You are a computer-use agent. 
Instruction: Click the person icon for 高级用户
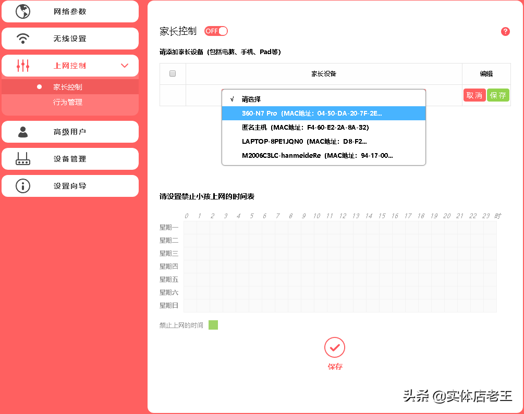point(22,132)
